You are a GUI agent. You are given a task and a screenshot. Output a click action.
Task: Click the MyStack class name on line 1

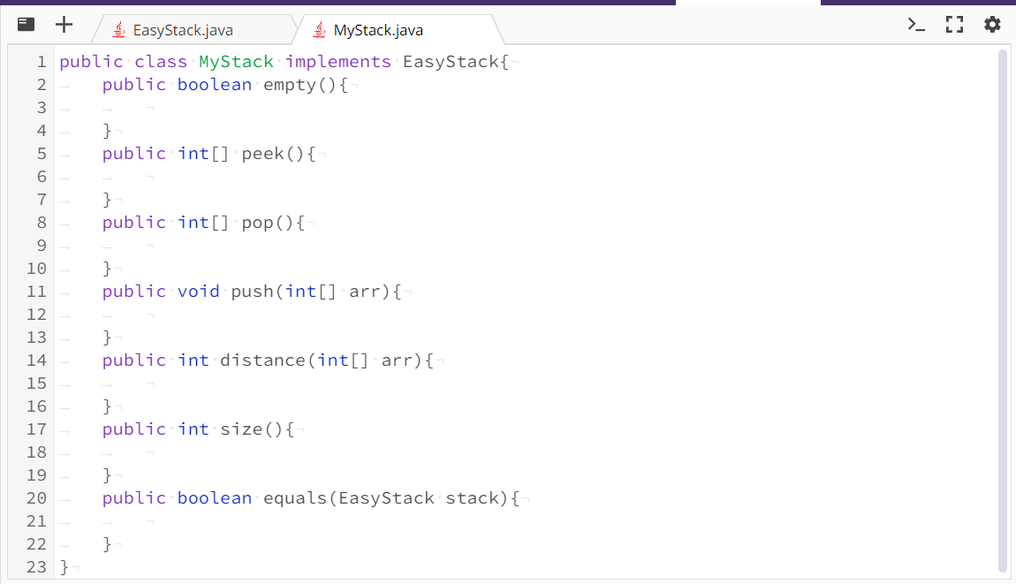[x=235, y=61]
